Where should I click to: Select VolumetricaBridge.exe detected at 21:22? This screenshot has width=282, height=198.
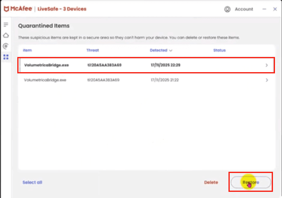(x=146, y=80)
